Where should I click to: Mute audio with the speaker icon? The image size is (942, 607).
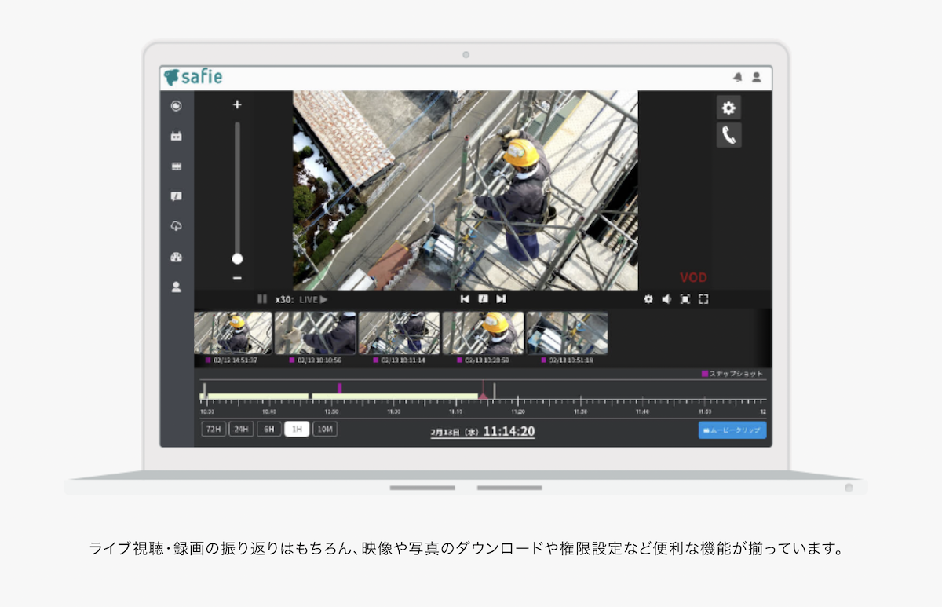[666, 299]
